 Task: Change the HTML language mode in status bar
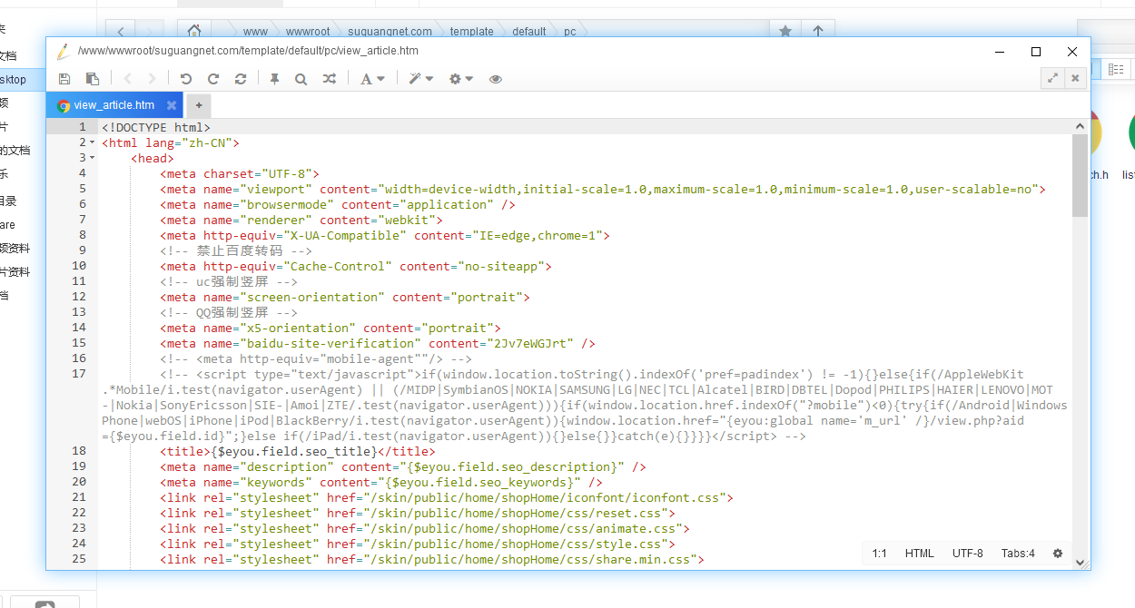pyautogui.click(x=920, y=553)
